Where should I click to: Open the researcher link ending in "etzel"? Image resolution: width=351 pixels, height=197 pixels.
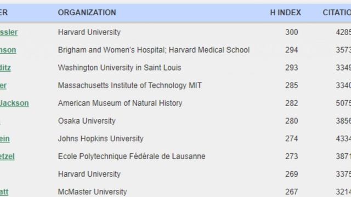pyautogui.click(x=7, y=157)
